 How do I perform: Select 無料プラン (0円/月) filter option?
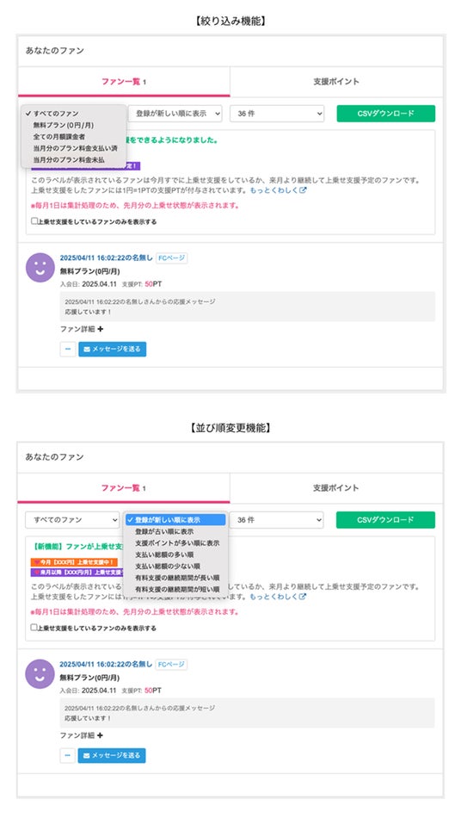[64, 125]
